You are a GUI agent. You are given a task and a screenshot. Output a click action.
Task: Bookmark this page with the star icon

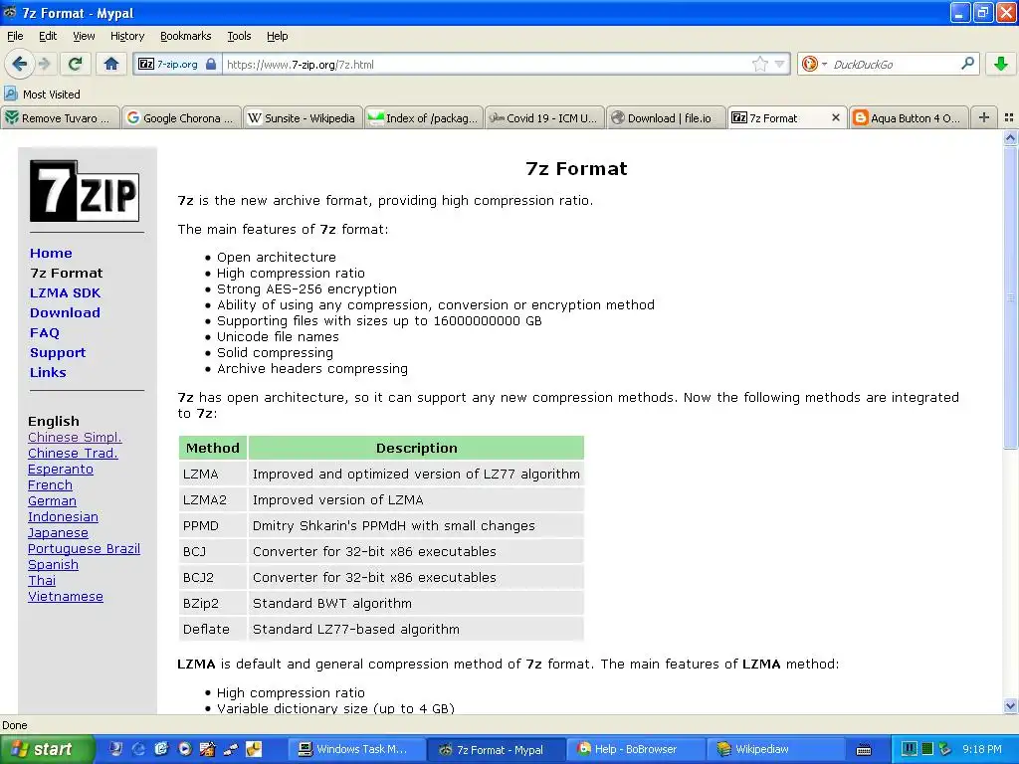coord(759,64)
